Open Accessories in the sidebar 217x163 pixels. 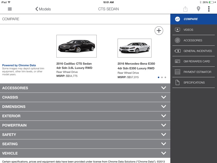194,40
